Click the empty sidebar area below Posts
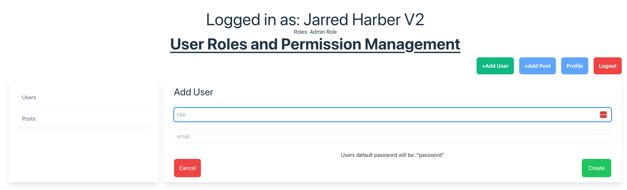The height and width of the screenshot is (190, 627). [83, 154]
